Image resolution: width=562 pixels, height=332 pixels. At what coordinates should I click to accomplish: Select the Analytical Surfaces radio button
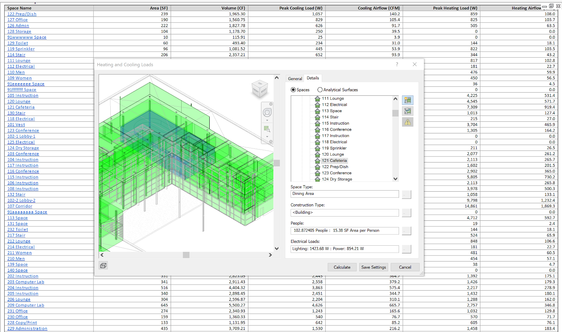[x=320, y=90]
